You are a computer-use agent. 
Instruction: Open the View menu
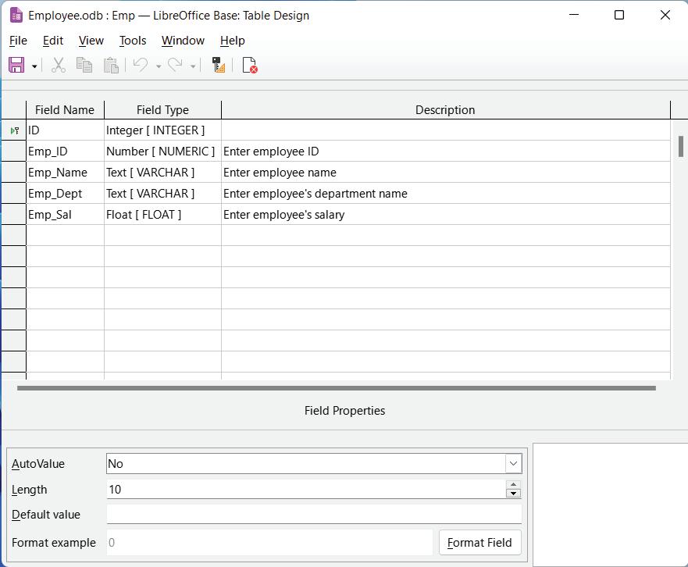(x=91, y=41)
